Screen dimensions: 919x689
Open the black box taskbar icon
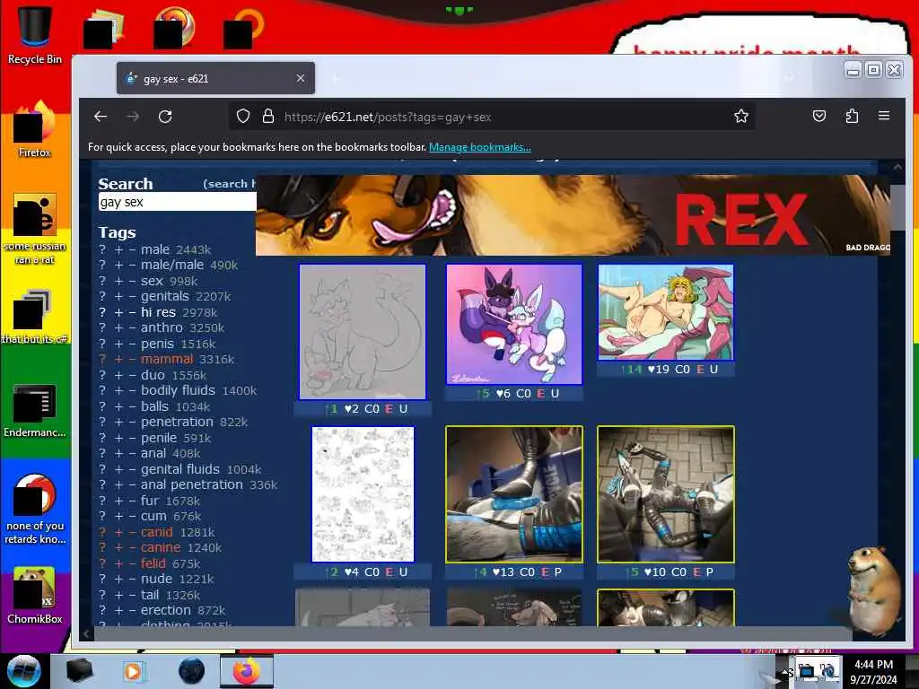pos(79,671)
